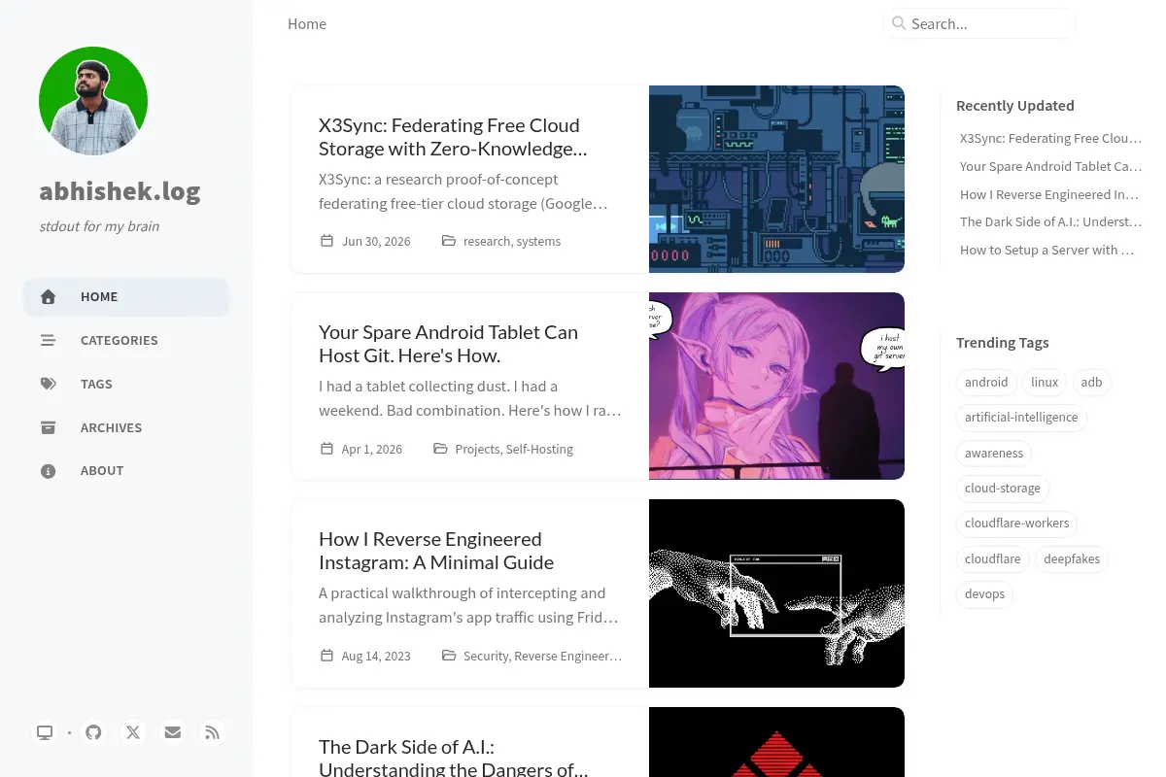Open the Categories menu item
This screenshot has width=1166, height=777.
pos(126,340)
